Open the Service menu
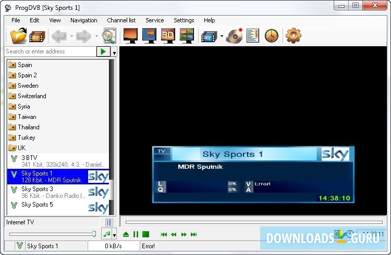This screenshot has height=255, width=391. click(x=154, y=20)
